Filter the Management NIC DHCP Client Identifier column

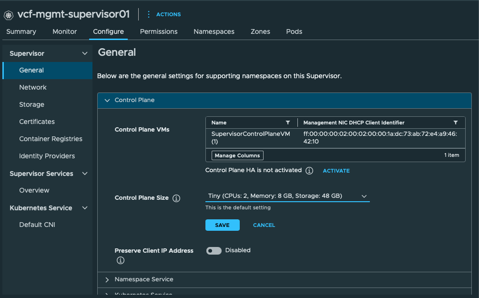[x=455, y=123]
